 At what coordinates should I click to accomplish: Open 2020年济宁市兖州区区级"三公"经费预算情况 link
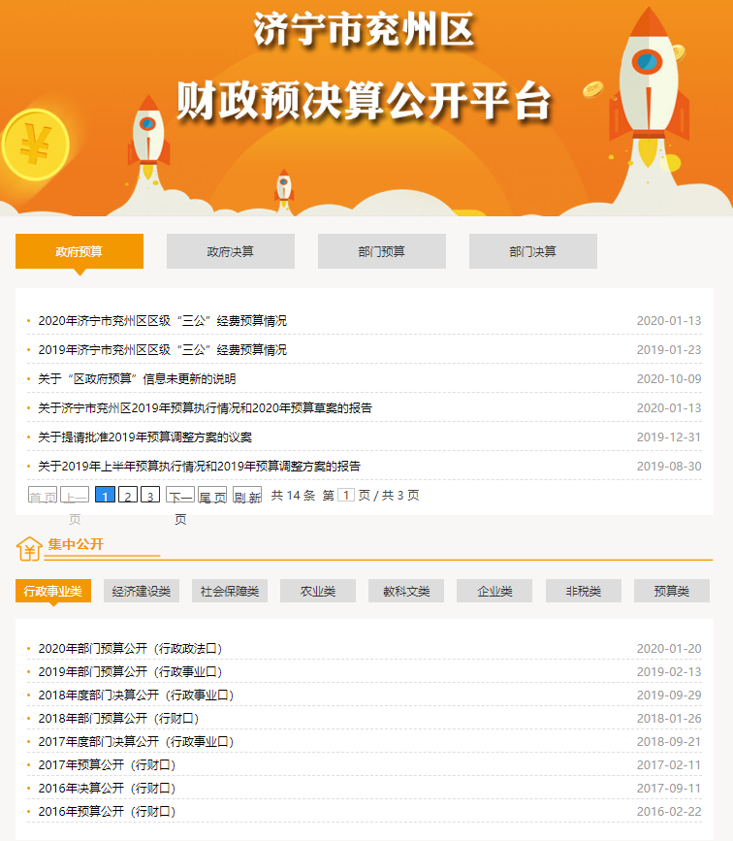pos(163,321)
